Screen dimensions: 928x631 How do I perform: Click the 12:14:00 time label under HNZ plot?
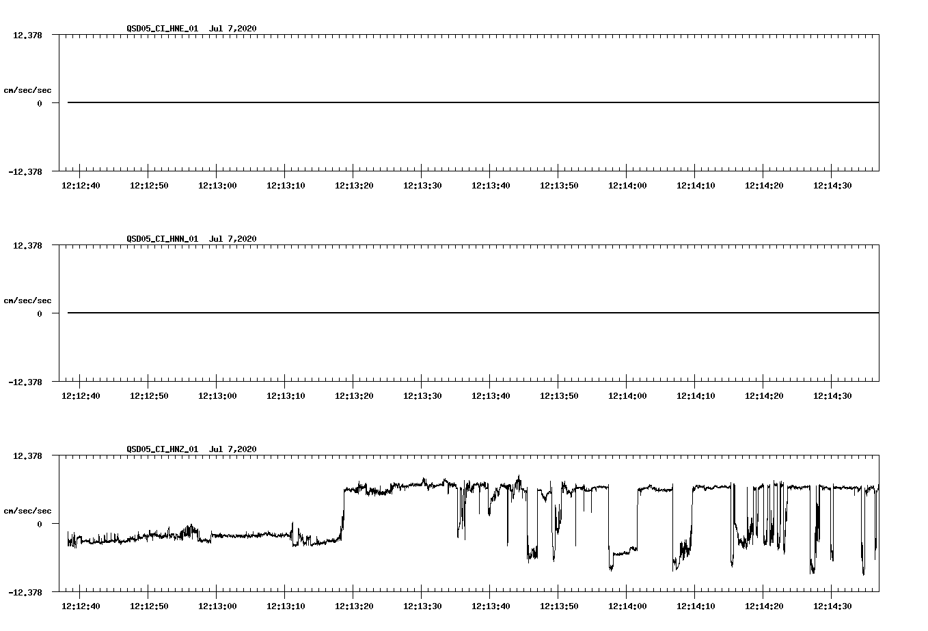627,606
